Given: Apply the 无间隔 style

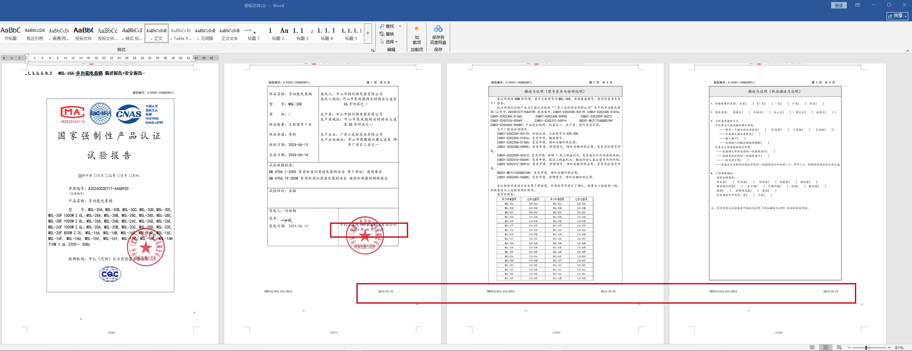Looking at the screenshot, I should [x=205, y=34].
